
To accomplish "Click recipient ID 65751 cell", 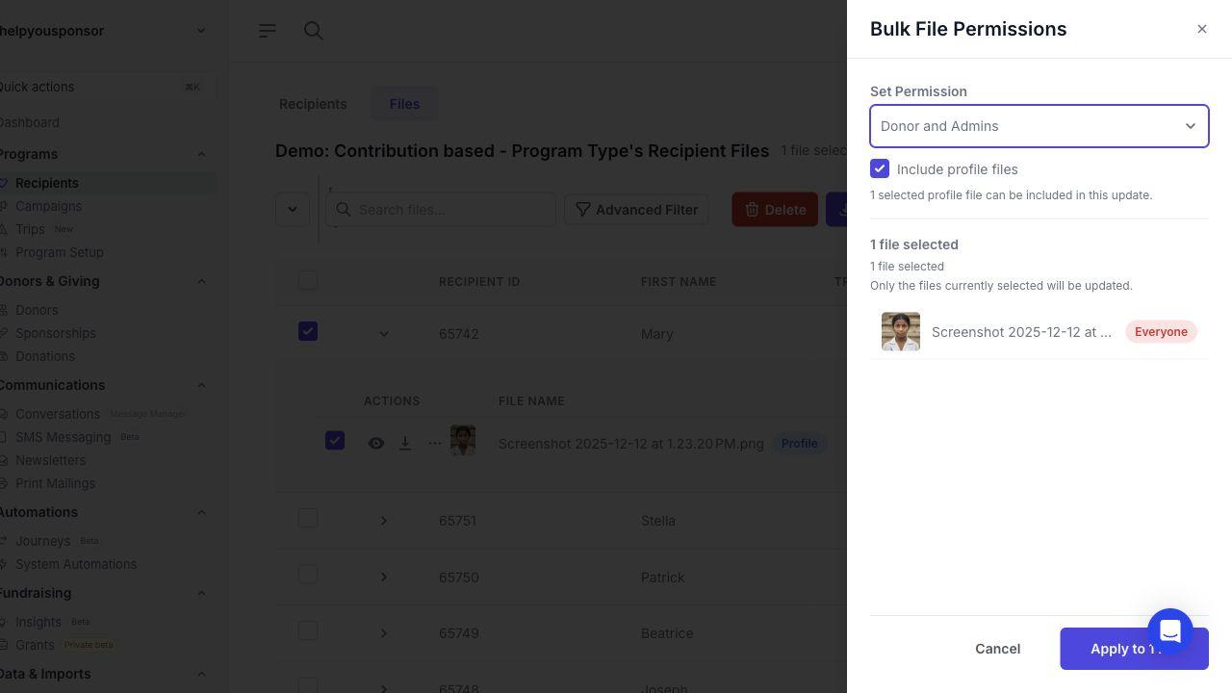I will coord(458,521).
